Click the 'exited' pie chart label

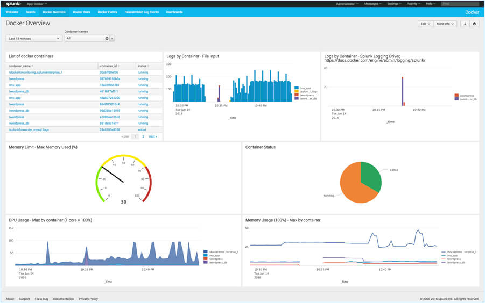tap(394, 170)
